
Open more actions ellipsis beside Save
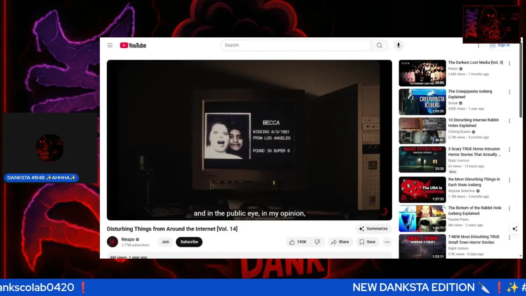(387, 242)
